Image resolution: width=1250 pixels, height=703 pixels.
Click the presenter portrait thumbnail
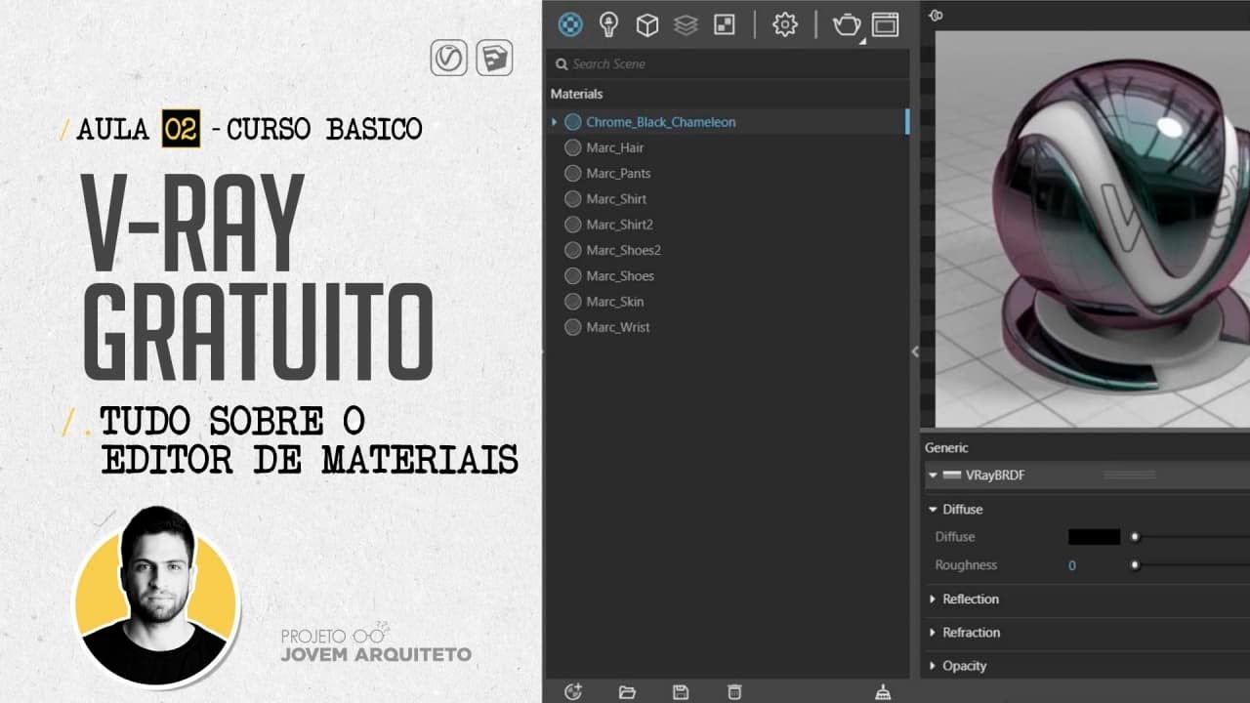155,597
